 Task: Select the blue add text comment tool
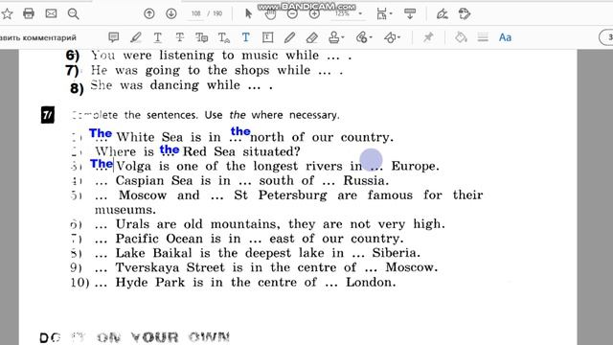[245, 37]
